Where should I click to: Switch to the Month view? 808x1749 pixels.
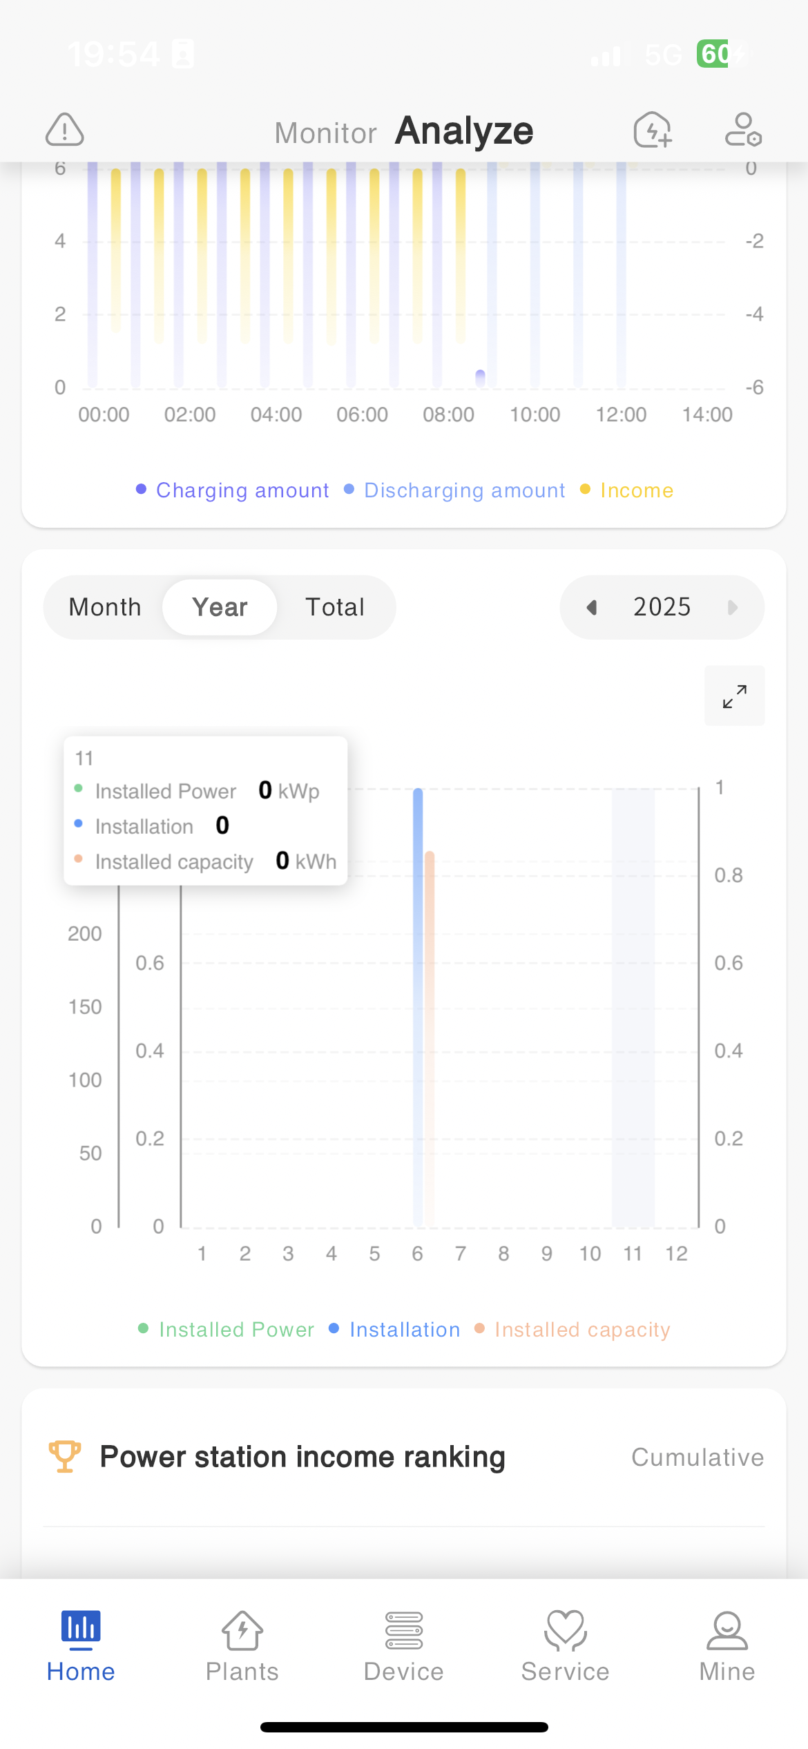point(105,607)
